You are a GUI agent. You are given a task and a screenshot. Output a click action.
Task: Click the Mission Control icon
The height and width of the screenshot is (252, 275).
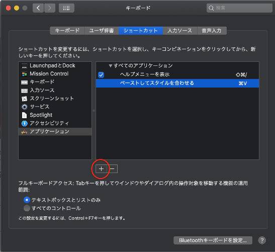click(x=24, y=74)
